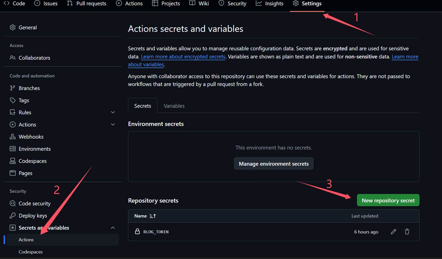Expand the Rules section chevron
Image resolution: width=442 pixels, height=259 pixels.
click(113, 112)
